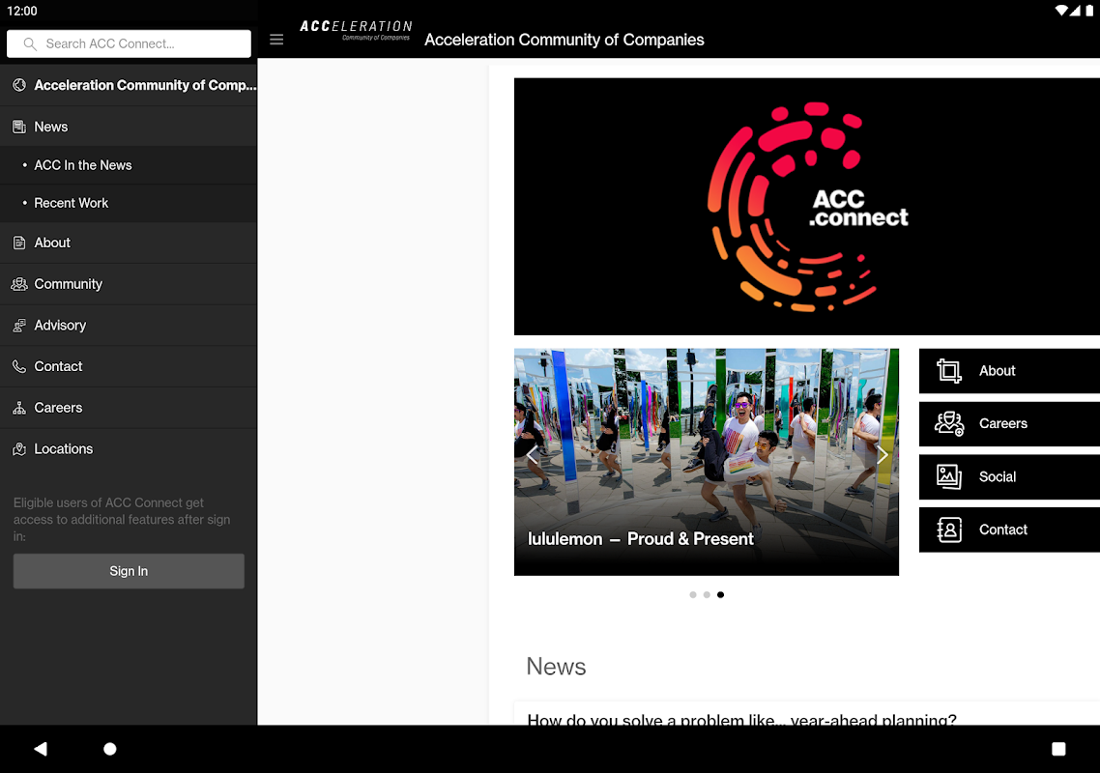Tap the Android home button
1100x773 pixels.
tap(110, 749)
